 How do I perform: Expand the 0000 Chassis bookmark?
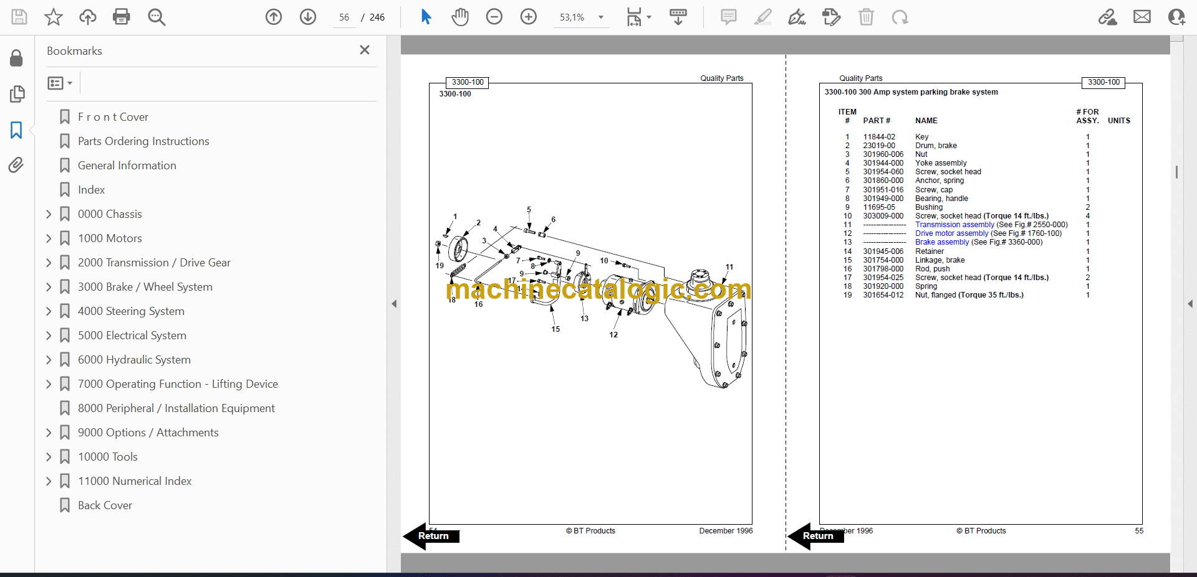[x=49, y=214]
